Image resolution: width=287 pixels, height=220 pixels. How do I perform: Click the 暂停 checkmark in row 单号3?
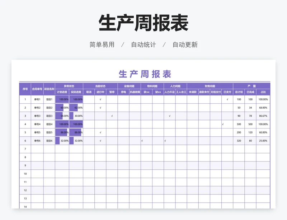tap(112, 116)
